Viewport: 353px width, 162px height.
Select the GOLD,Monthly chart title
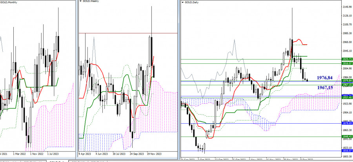tap(9, 2)
